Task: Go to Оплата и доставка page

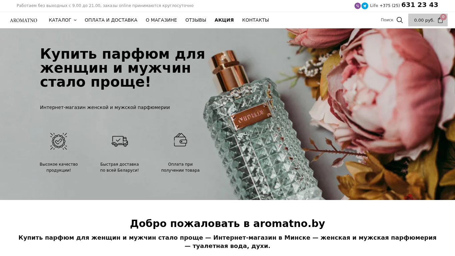Action: pos(111,20)
